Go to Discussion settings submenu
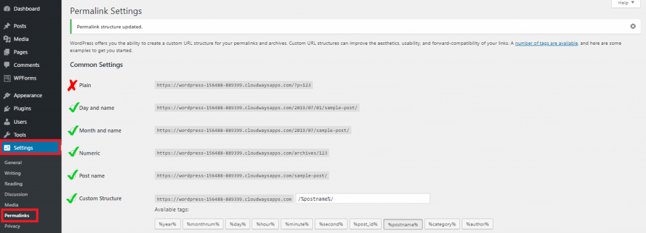The image size is (646, 233). pos(16,194)
